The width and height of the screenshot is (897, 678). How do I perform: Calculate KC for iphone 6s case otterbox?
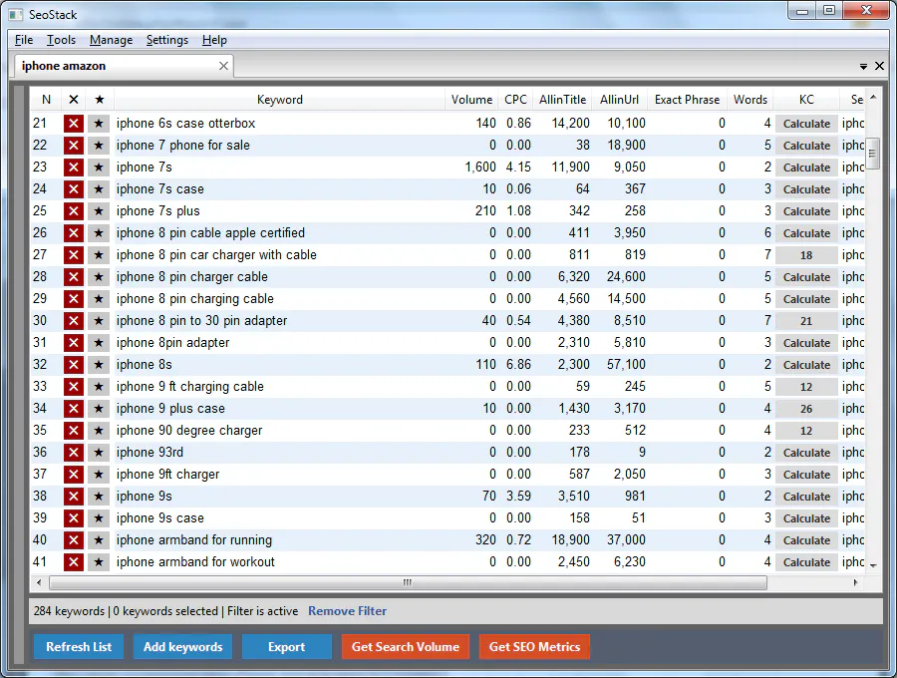[x=806, y=124]
